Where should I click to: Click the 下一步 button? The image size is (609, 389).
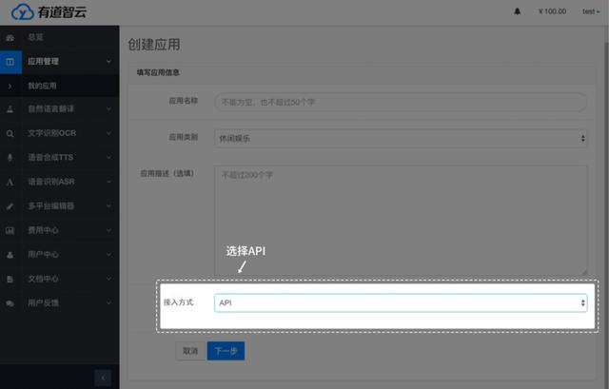pos(226,351)
